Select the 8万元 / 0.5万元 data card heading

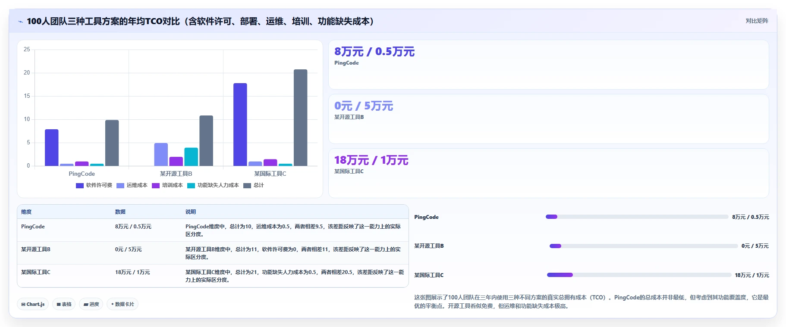[374, 52]
